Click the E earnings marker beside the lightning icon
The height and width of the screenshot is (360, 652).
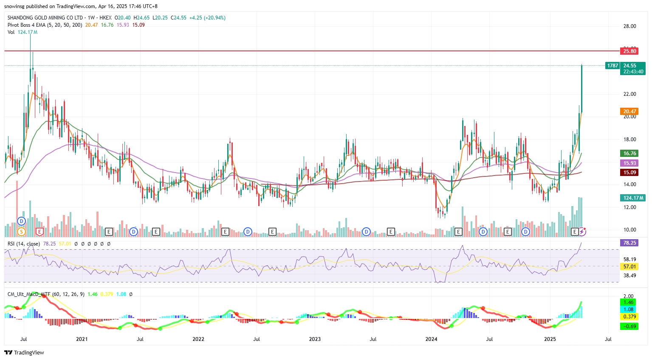click(x=575, y=232)
